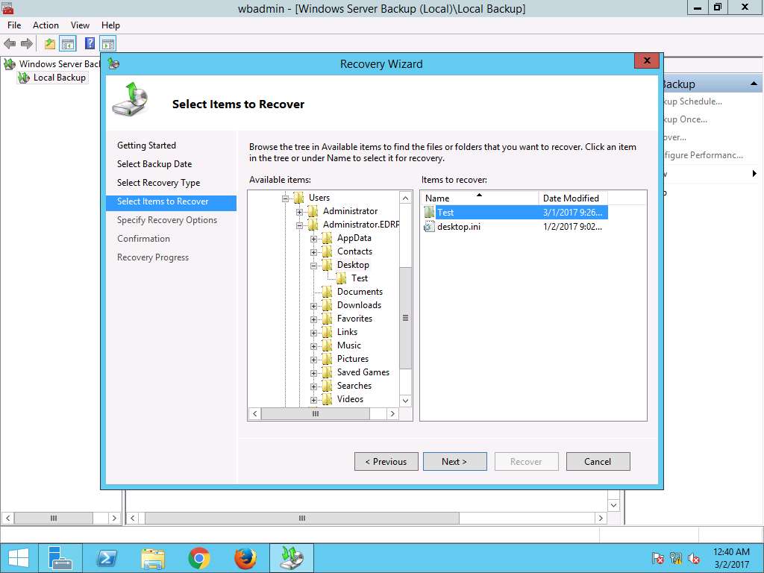Click the Available items horizontal scrollbar thumb
Image resolution: width=764 pixels, height=573 pixels.
(x=316, y=413)
